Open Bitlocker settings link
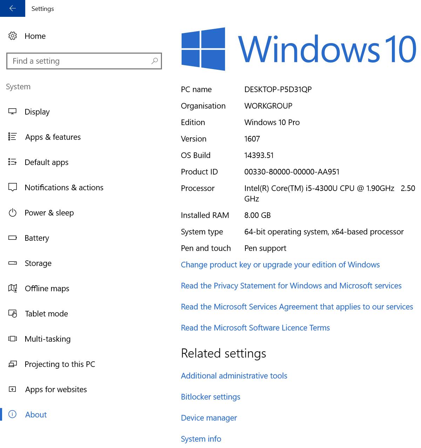The width and height of the screenshot is (421, 448). point(211,397)
